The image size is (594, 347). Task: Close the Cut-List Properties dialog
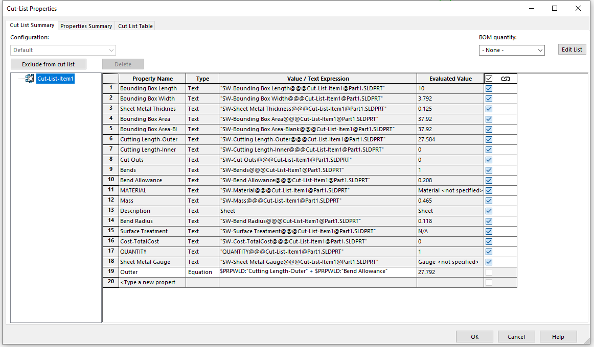578,8
